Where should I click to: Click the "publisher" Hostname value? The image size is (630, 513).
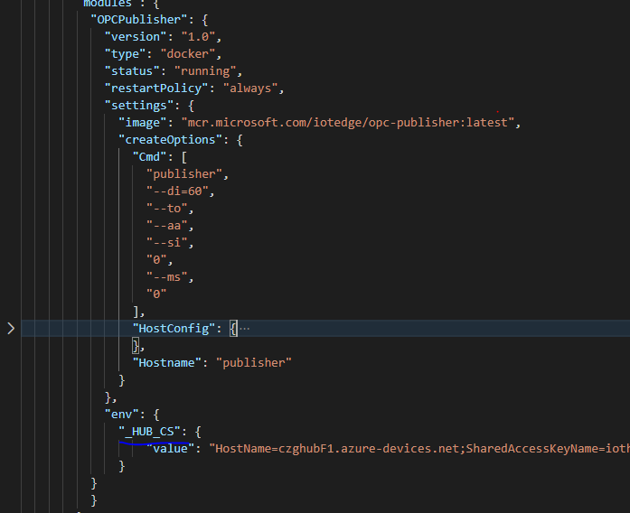[x=254, y=363]
